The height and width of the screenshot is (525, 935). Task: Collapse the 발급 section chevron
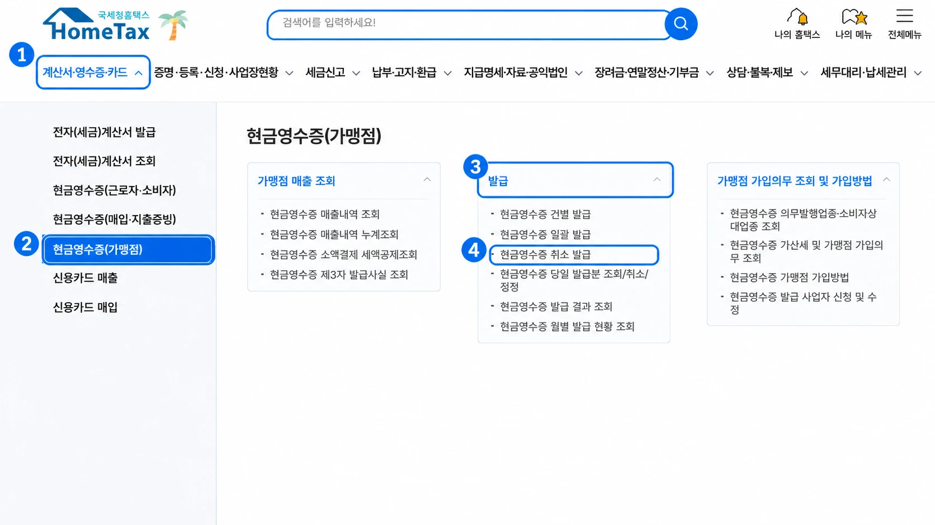[x=657, y=180]
